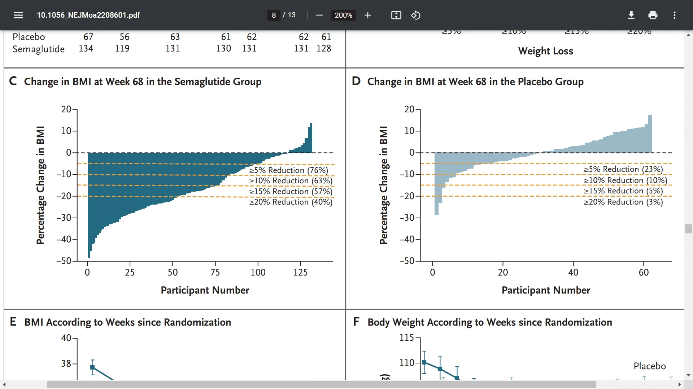Click the Placebo legend label in panel F
693x389 pixels.
pos(650,366)
